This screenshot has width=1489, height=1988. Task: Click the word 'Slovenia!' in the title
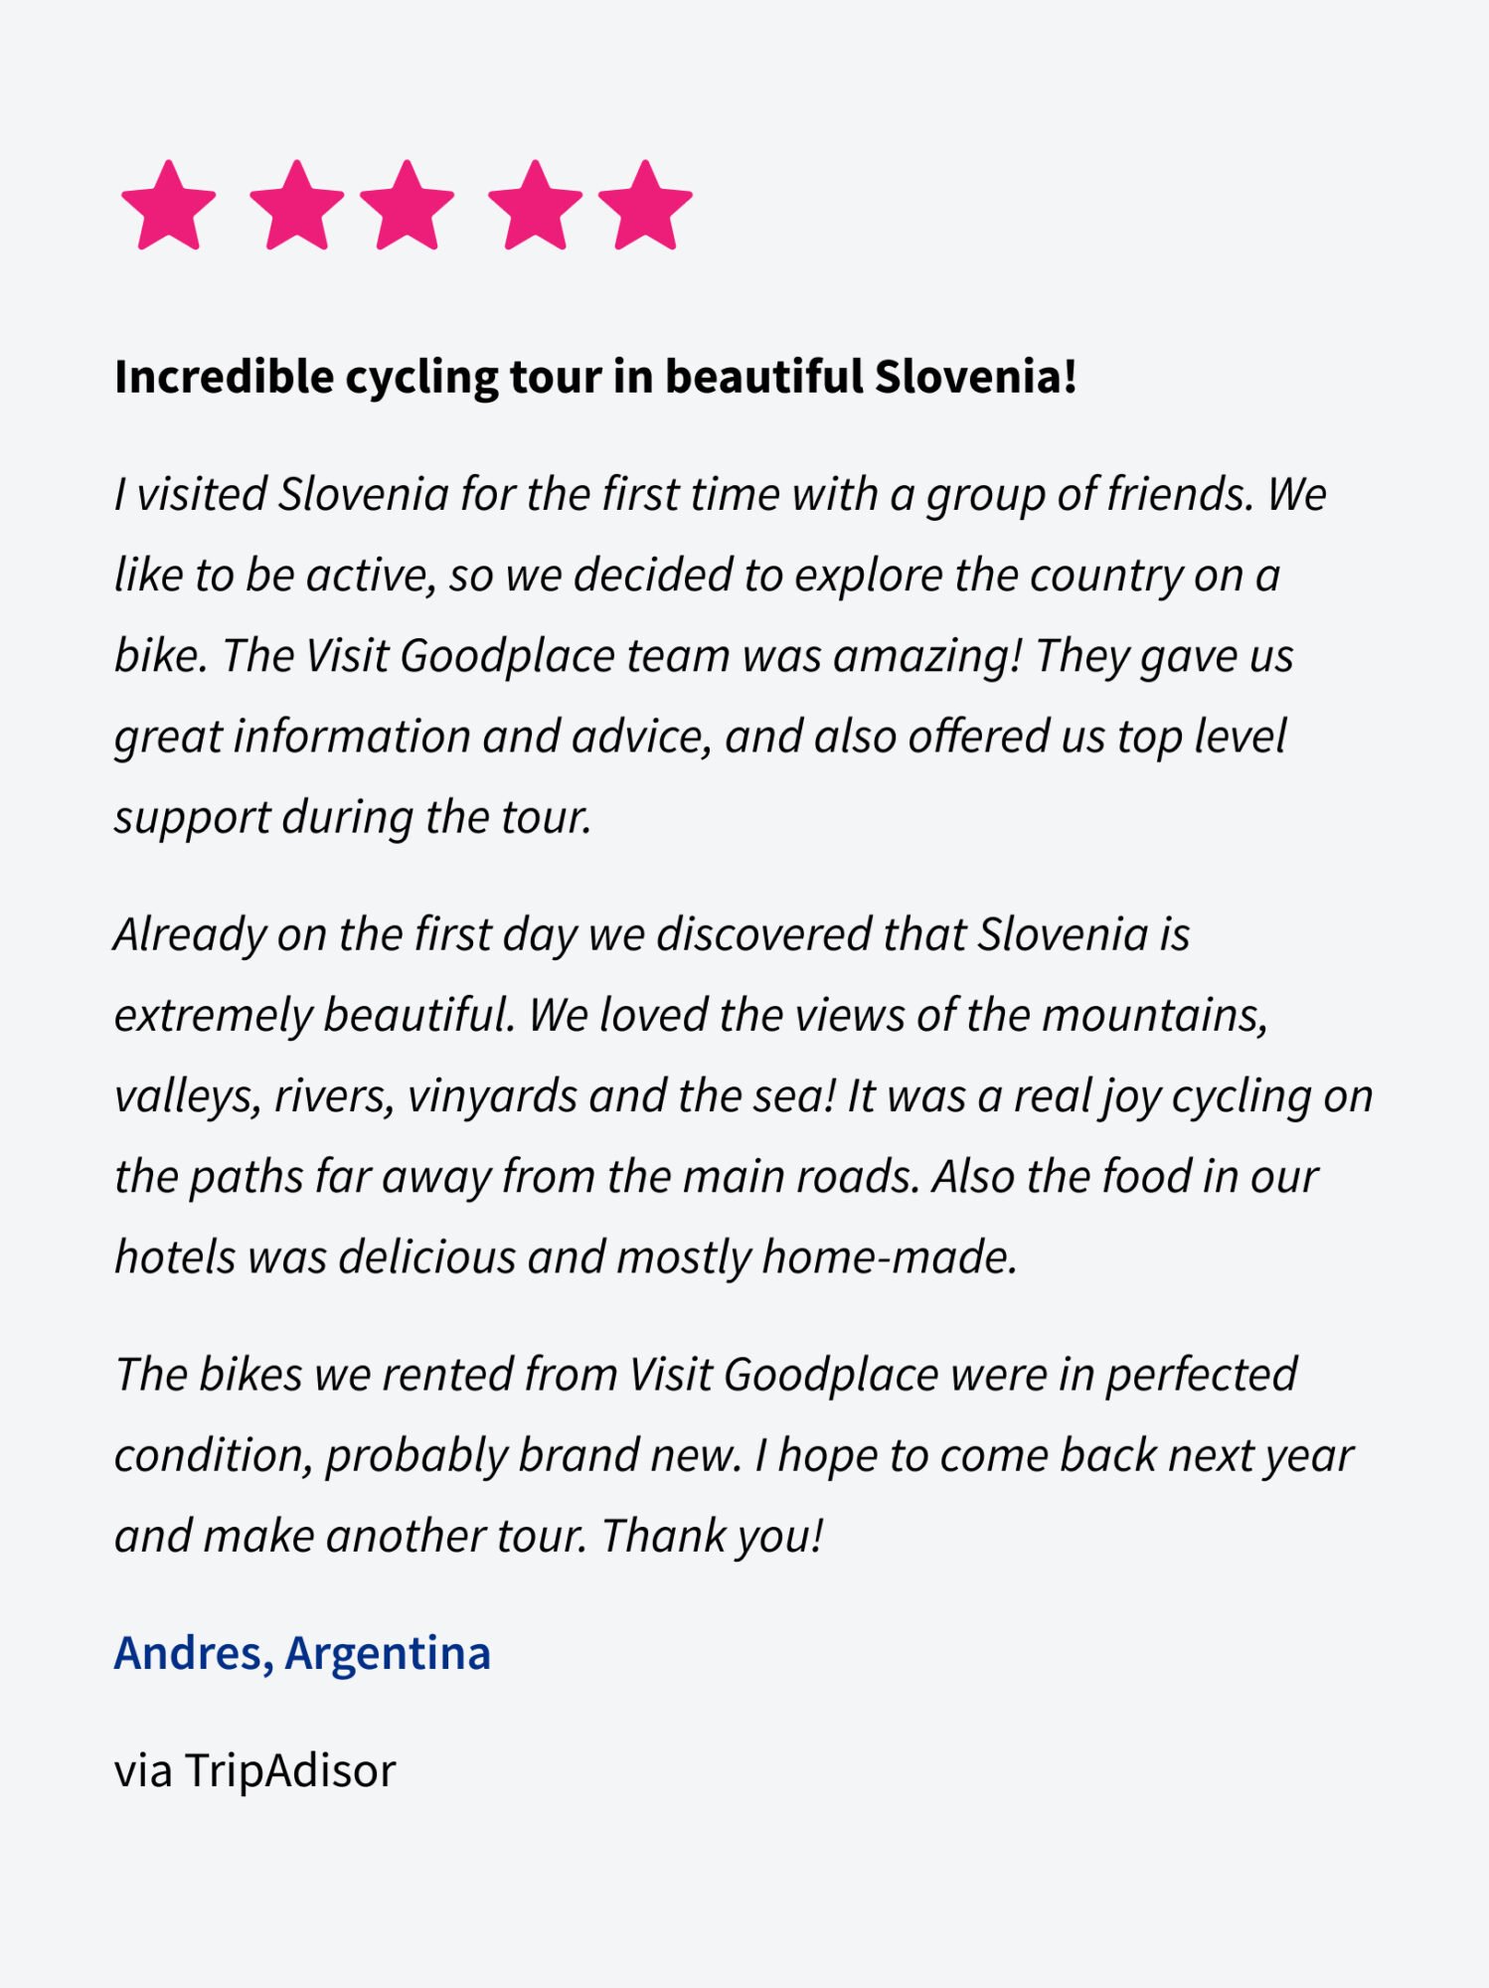click(975, 377)
